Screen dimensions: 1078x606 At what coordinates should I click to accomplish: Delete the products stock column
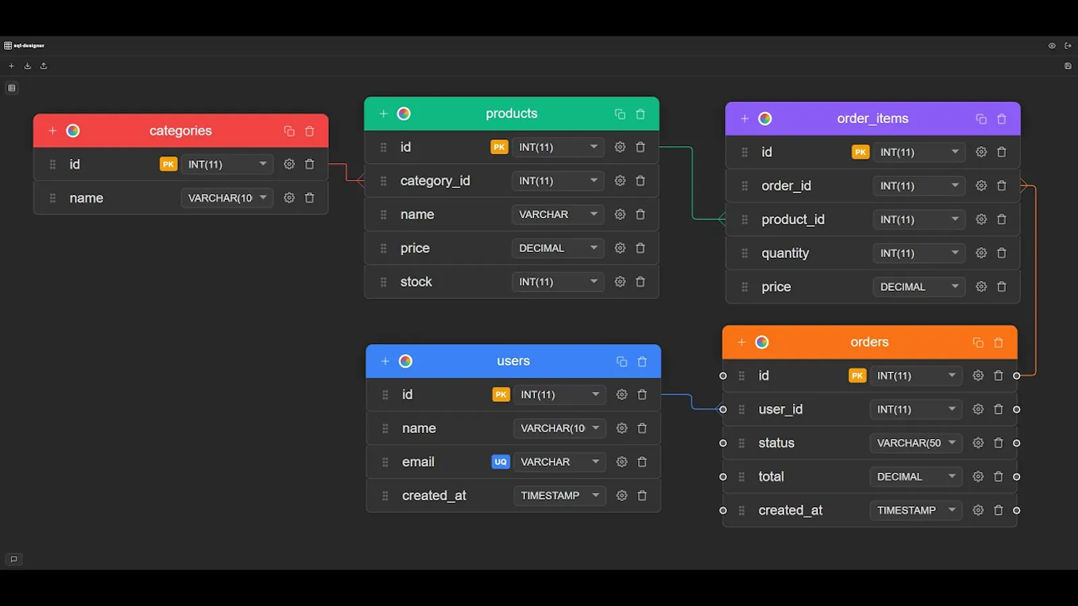coord(640,282)
